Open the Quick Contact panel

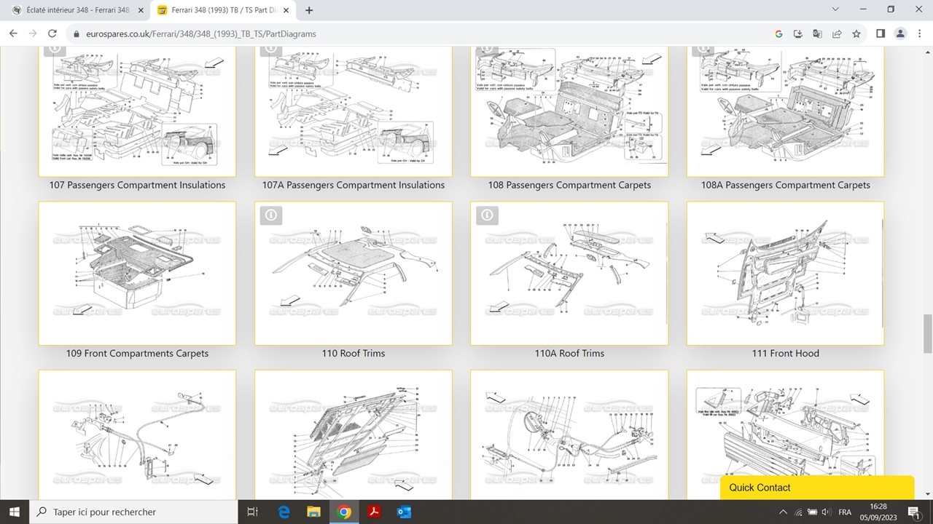click(817, 488)
